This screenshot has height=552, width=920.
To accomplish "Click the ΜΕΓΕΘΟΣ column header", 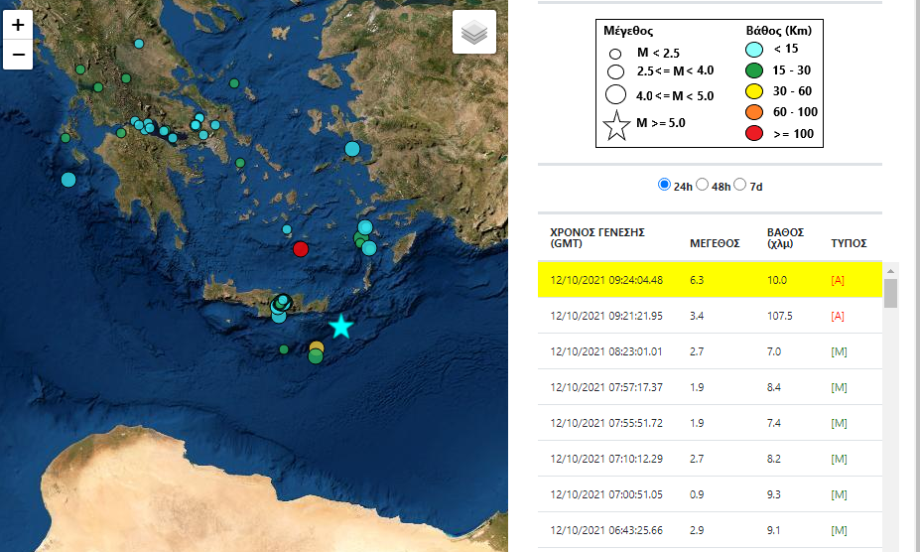I will (x=714, y=243).
